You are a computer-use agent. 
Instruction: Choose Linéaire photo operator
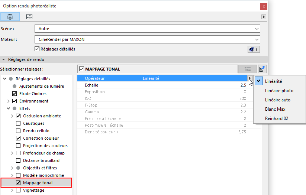(x=280, y=91)
